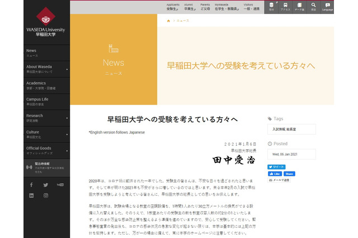Click the 田中愛治 signature image

(x=234, y=160)
